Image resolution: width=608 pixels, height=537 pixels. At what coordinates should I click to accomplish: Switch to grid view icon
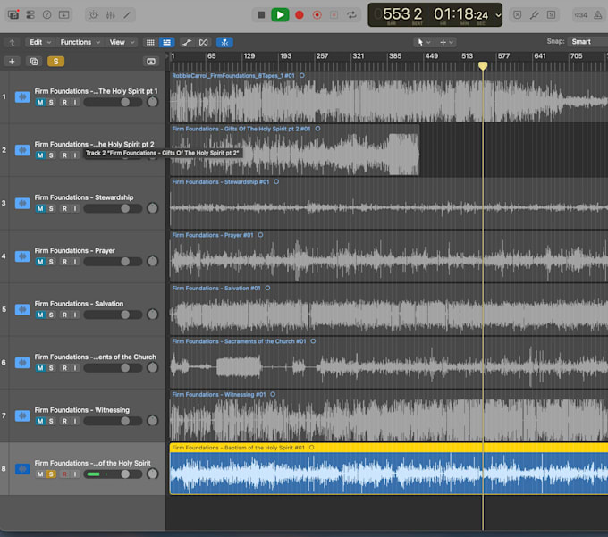[150, 42]
